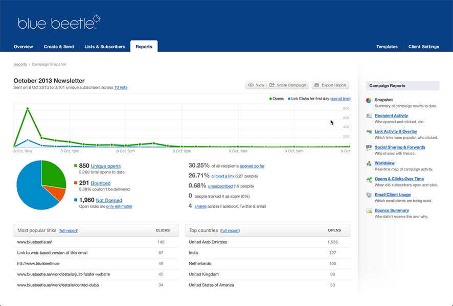Click the export icon in Export Report button
This screenshot has height=306, width=453.
(316, 85)
